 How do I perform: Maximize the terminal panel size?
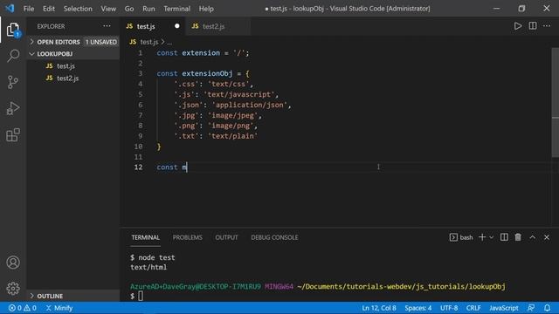pyautogui.click(x=532, y=237)
